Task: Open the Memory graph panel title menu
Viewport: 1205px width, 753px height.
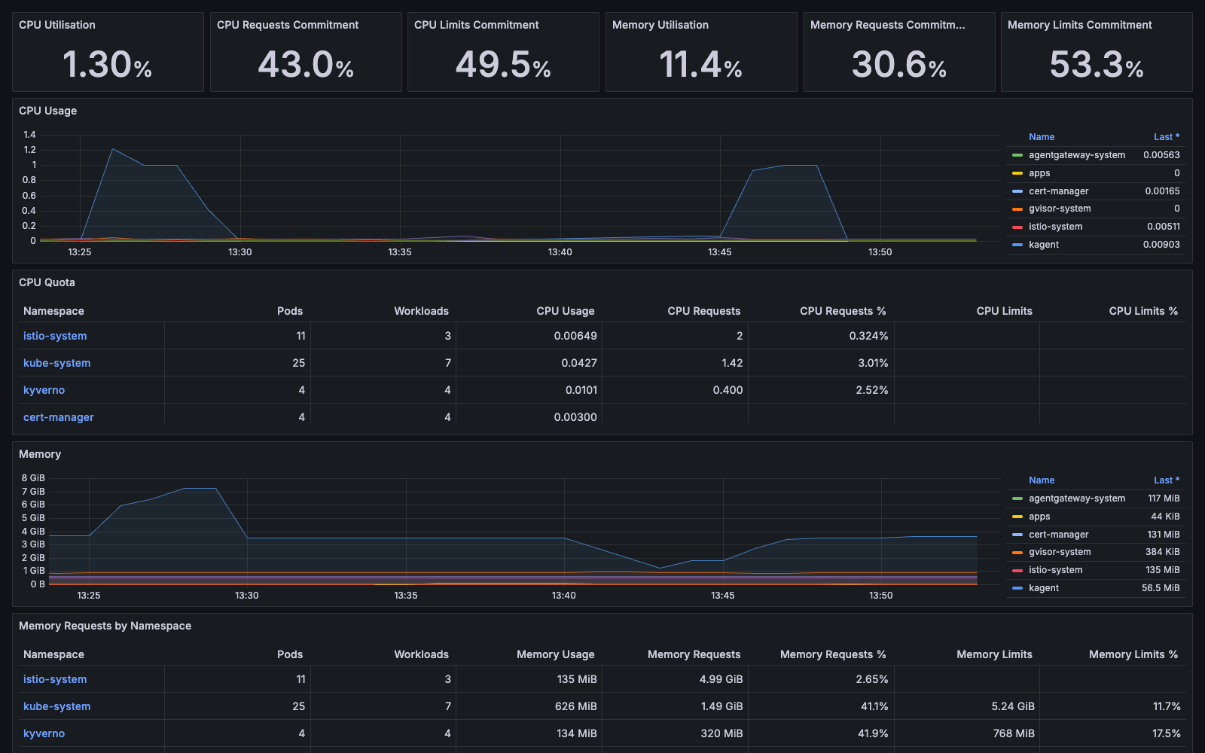Action: [40, 454]
